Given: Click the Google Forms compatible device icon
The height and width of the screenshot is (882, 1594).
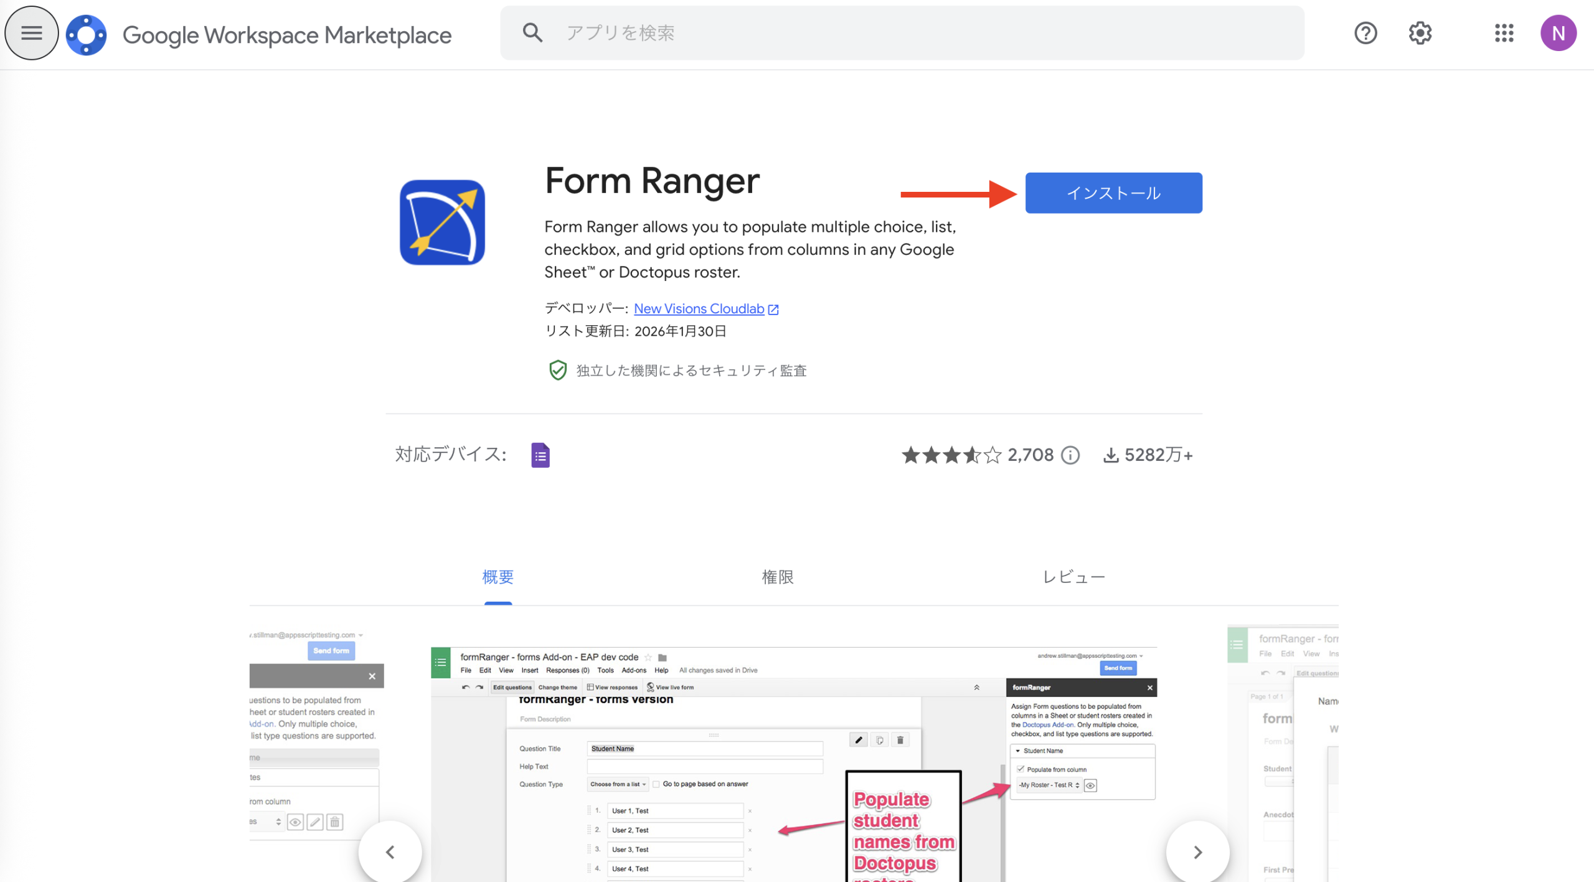Looking at the screenshot, I should (x=540, y=454).
